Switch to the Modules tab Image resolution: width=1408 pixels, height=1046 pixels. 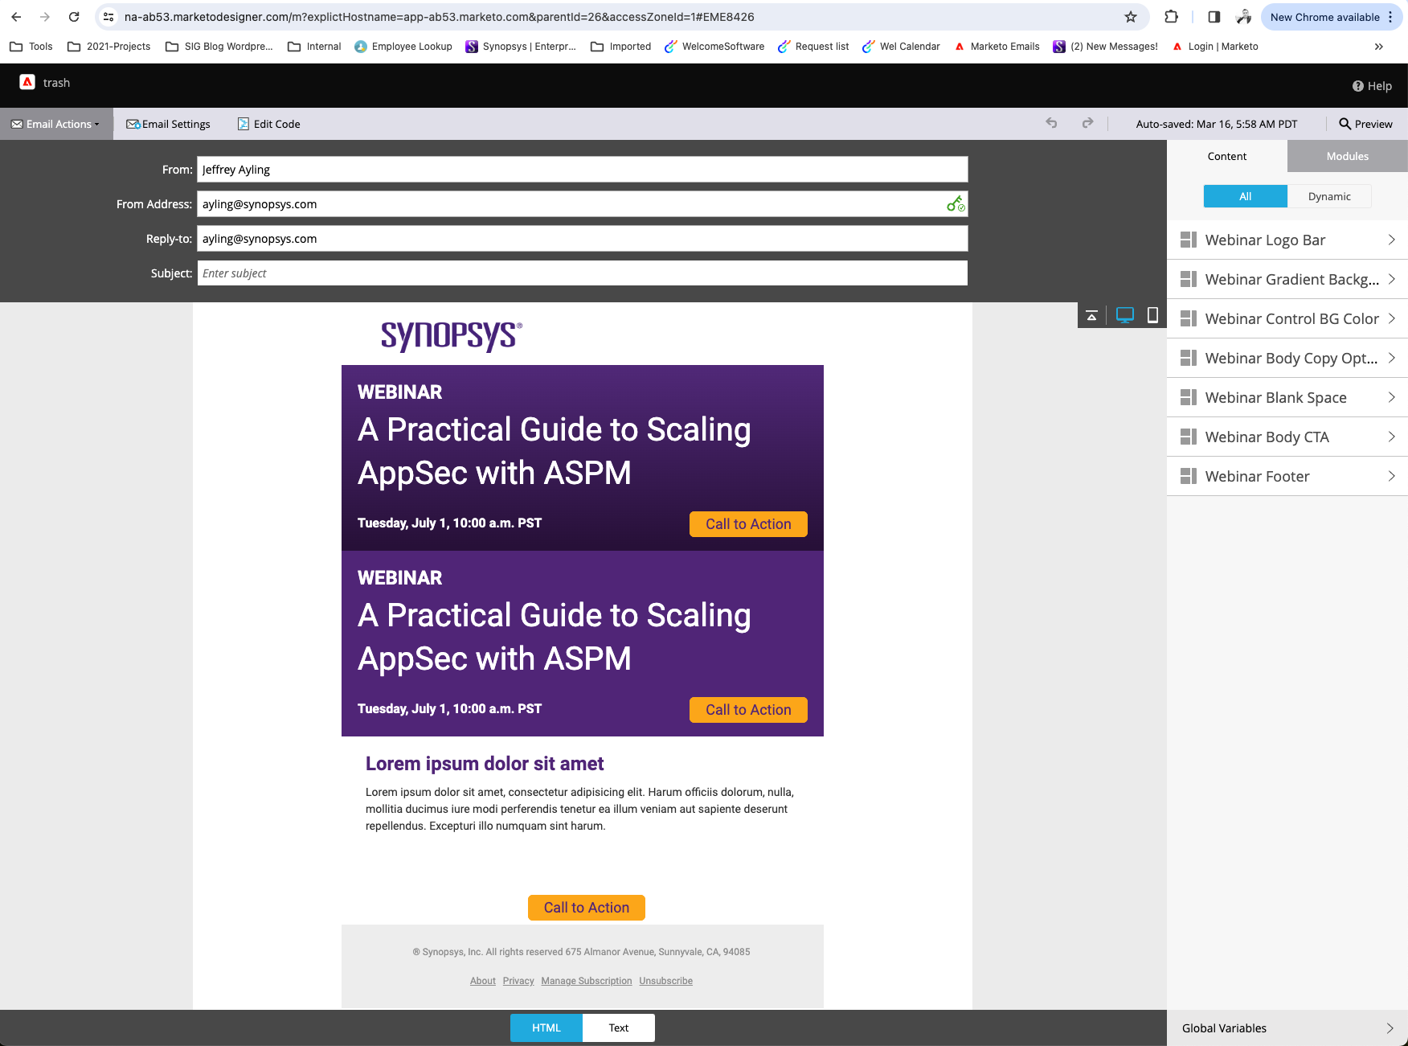tap(1347, 156)
